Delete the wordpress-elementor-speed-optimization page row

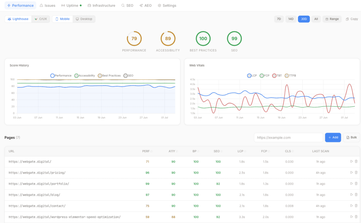356,217
